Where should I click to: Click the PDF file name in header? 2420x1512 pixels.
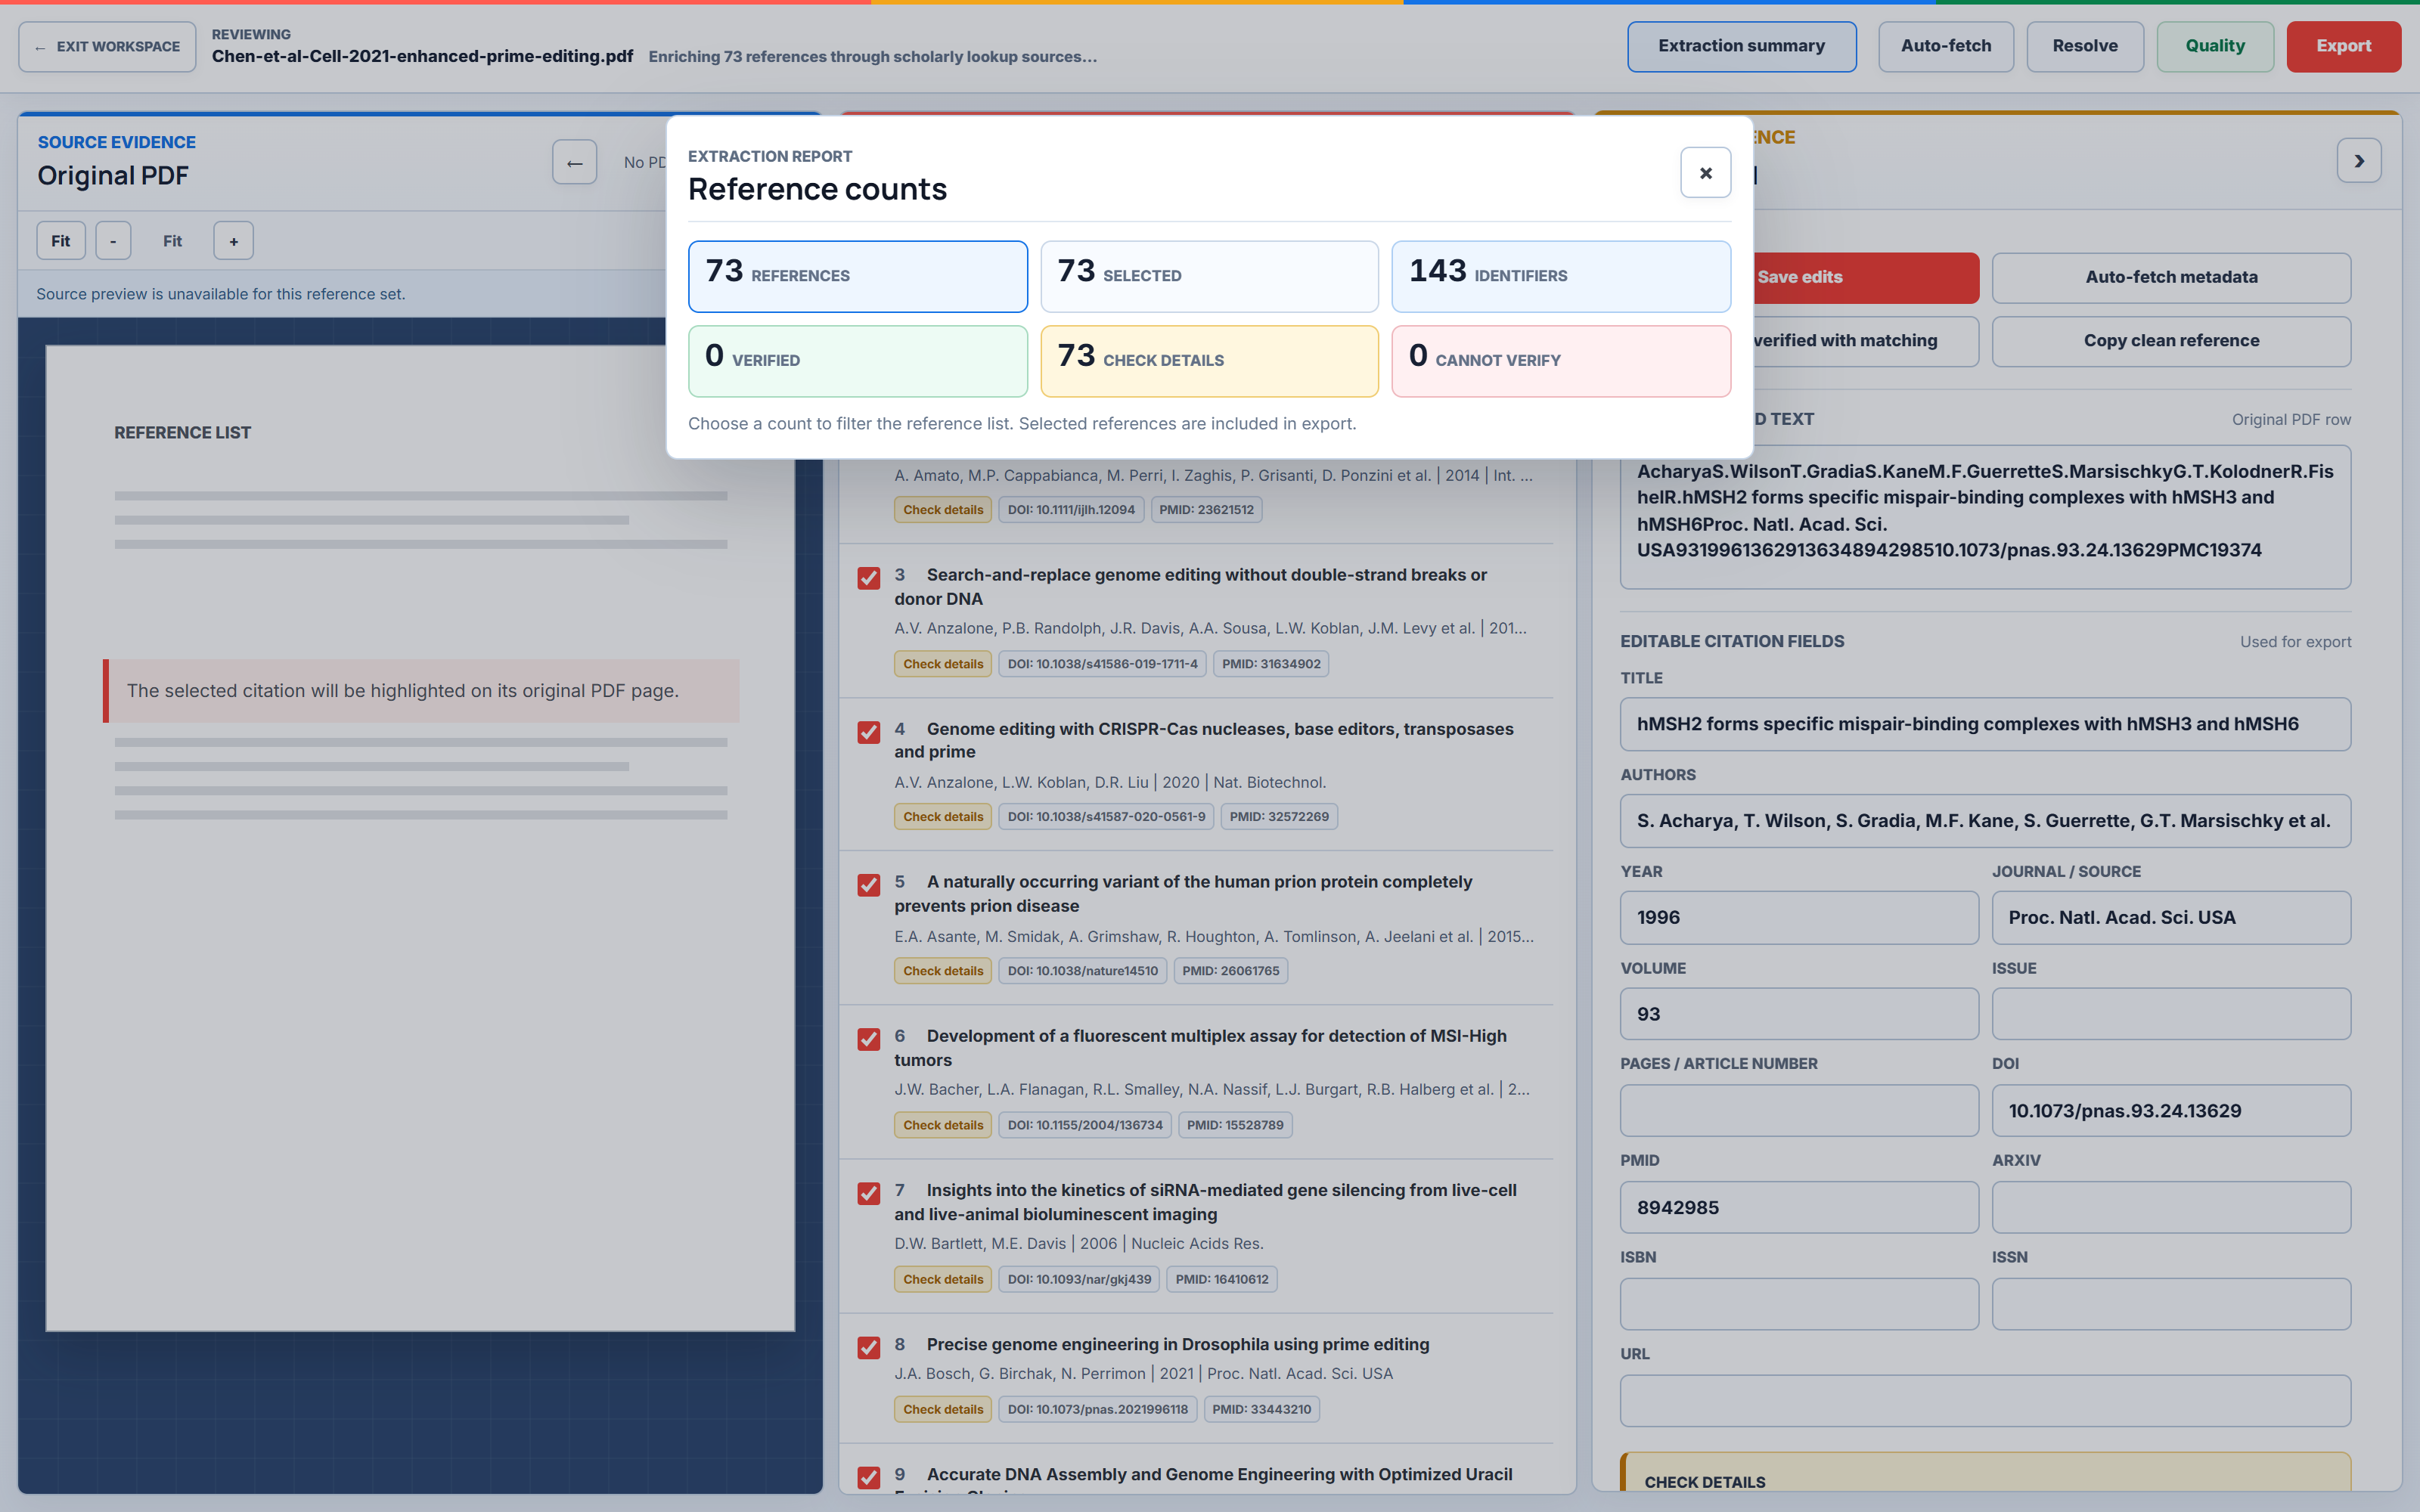(422, 57)
